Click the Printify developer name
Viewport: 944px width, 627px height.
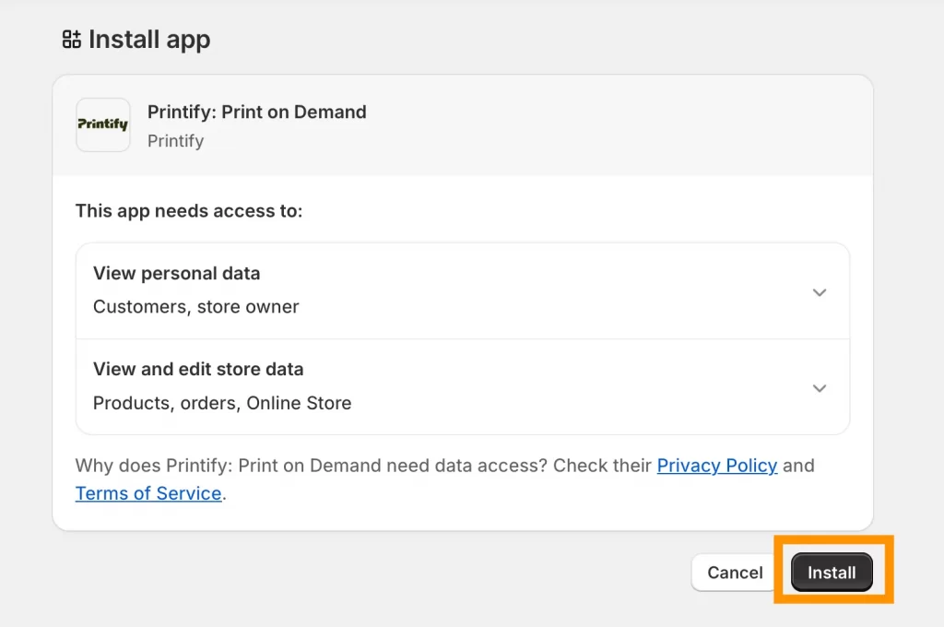click(x=176, y=141)
